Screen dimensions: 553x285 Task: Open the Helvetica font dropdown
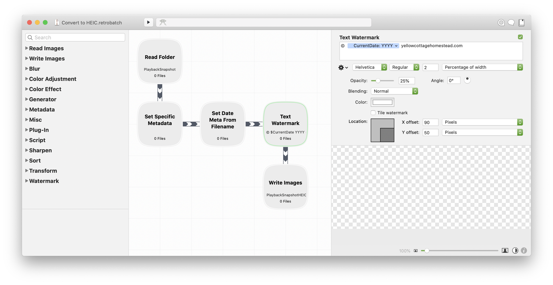click(369, 67)
